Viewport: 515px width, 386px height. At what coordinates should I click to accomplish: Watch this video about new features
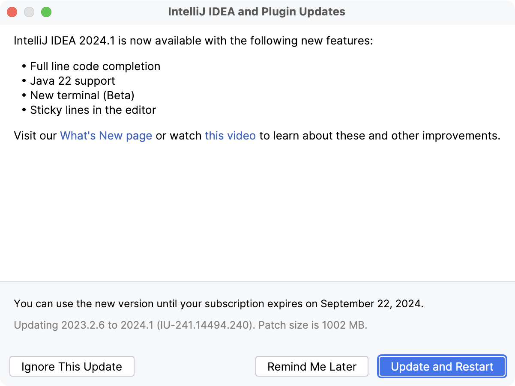coord(230,136)
